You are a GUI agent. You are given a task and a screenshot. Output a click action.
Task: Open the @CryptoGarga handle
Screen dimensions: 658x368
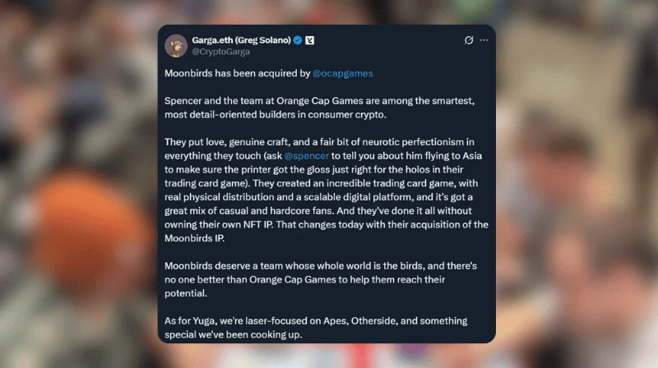click(x=218, y=51)
